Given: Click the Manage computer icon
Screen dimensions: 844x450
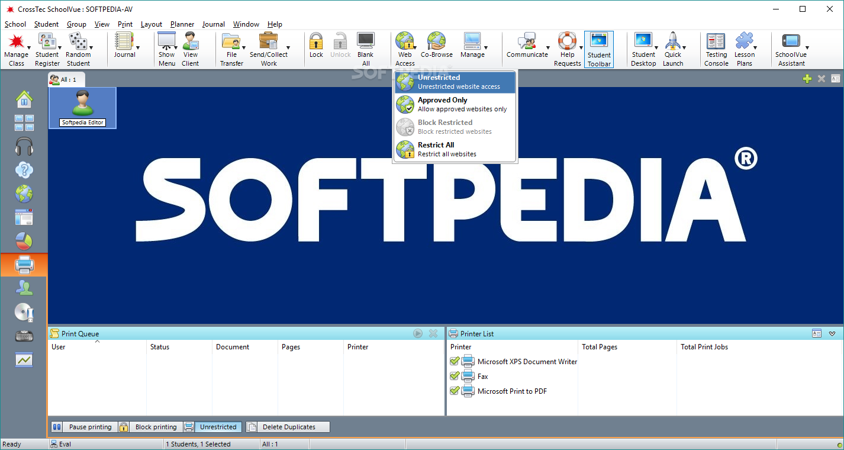Looking at the screenshot, I should [472, 41].
